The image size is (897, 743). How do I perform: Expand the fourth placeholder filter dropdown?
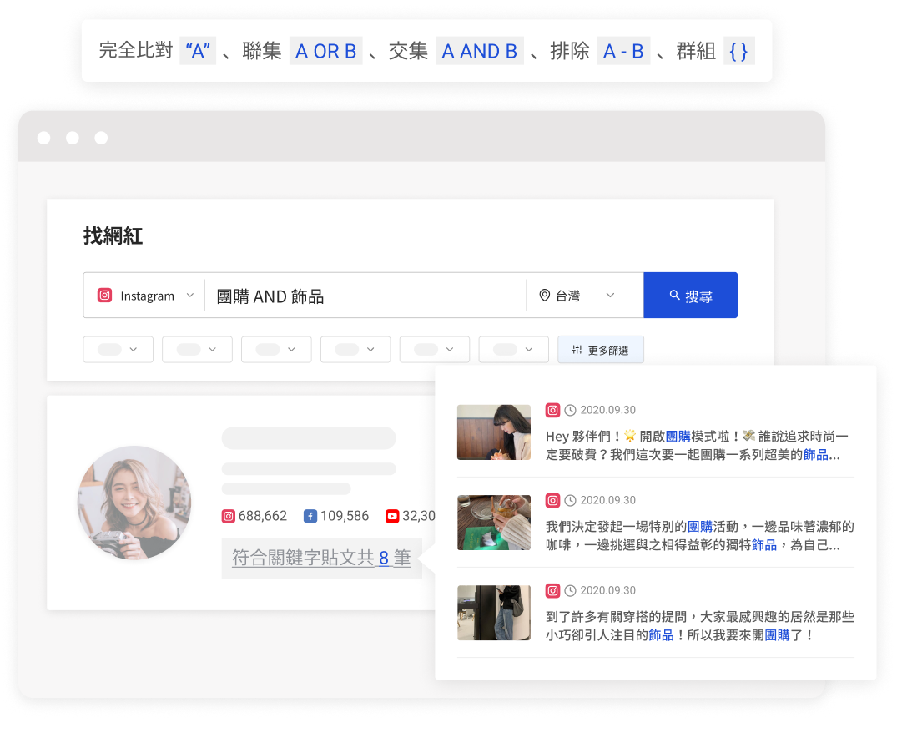click(355, 349)
